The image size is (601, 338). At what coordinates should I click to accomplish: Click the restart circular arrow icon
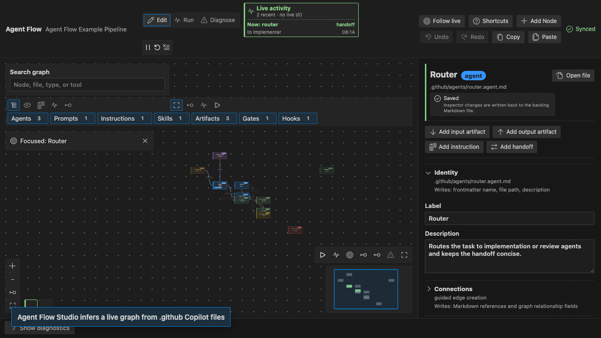point(157,47)
